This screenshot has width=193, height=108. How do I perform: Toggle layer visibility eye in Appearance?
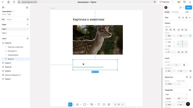[187, 77]
